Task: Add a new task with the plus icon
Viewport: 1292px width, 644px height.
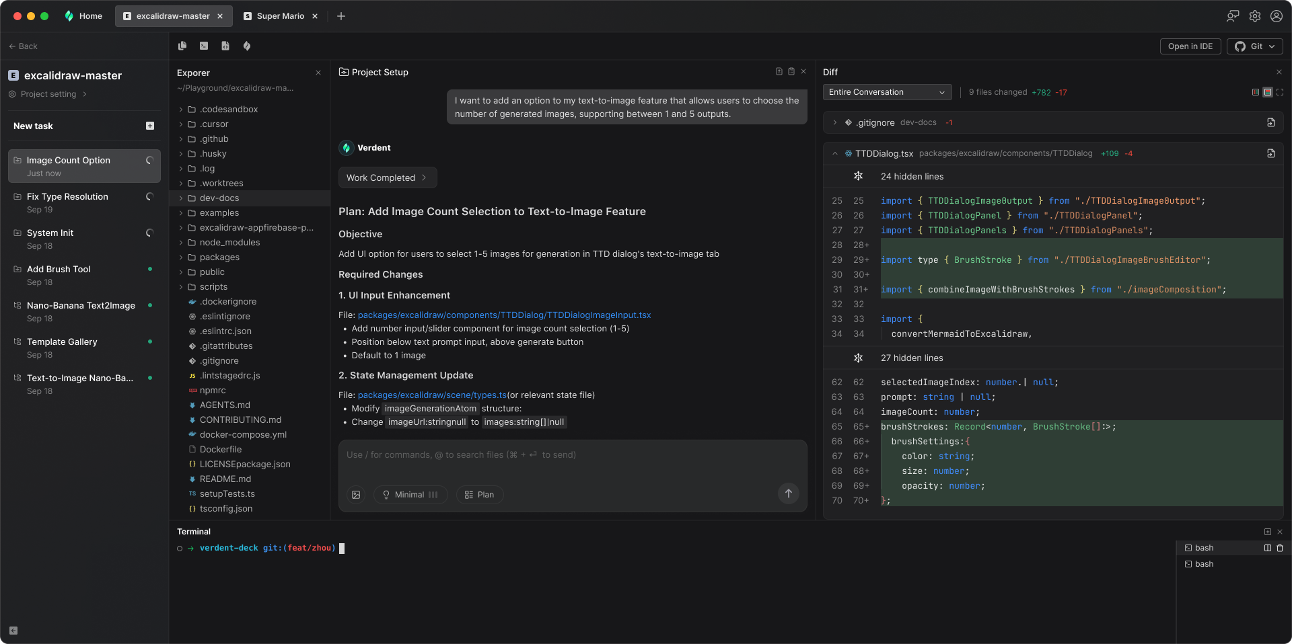Action: (x=150, y=126)
